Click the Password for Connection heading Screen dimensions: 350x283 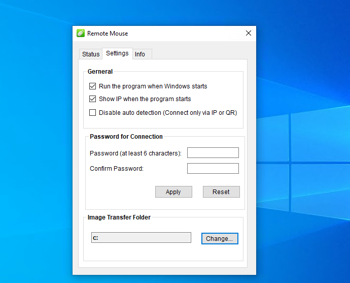point(126,137)
